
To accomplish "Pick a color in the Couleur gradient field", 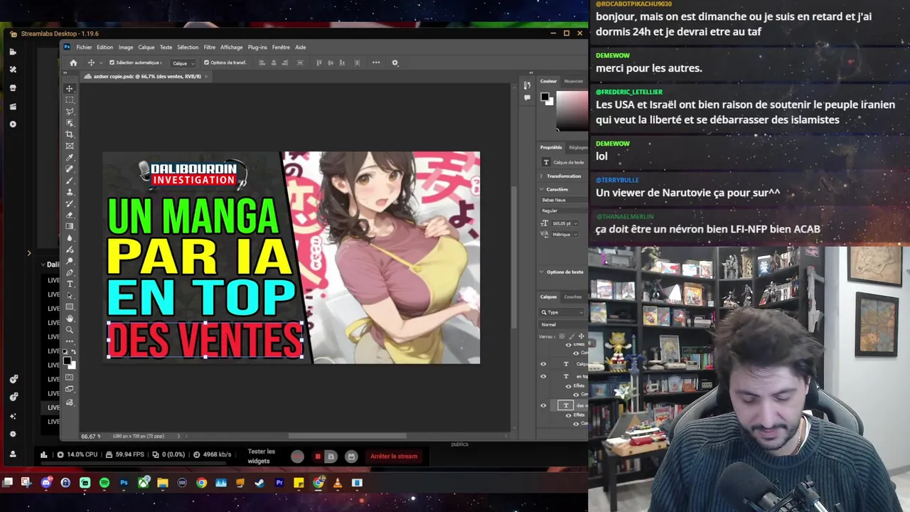I will [572, 112].
